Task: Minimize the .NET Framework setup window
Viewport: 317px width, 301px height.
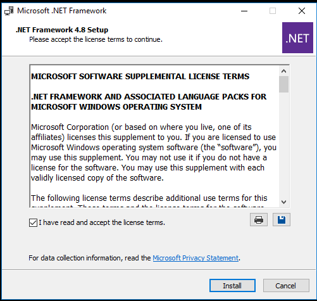Action: tap(244, 11)
